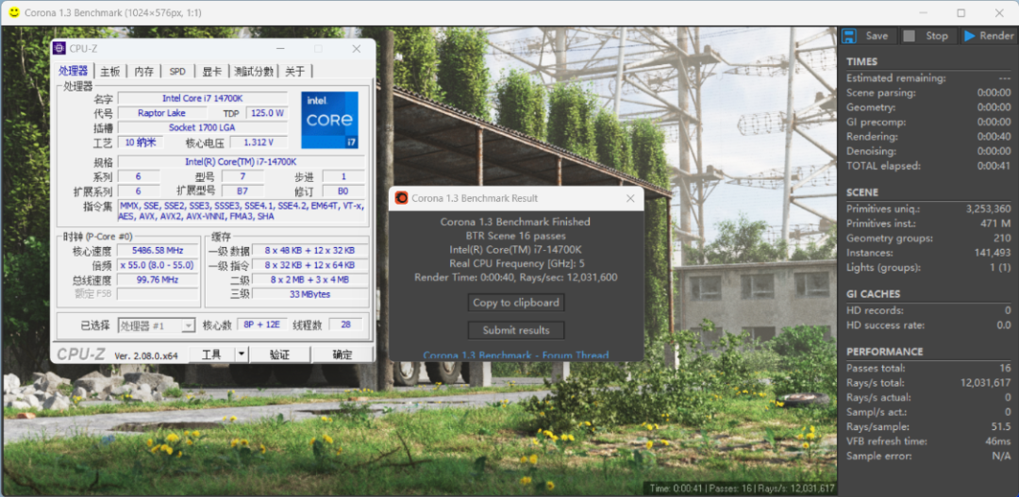Open the 显卡 tab in CPU-Z
The width and height of the screenshot is (1019, 497).
(x=212, y=72)
